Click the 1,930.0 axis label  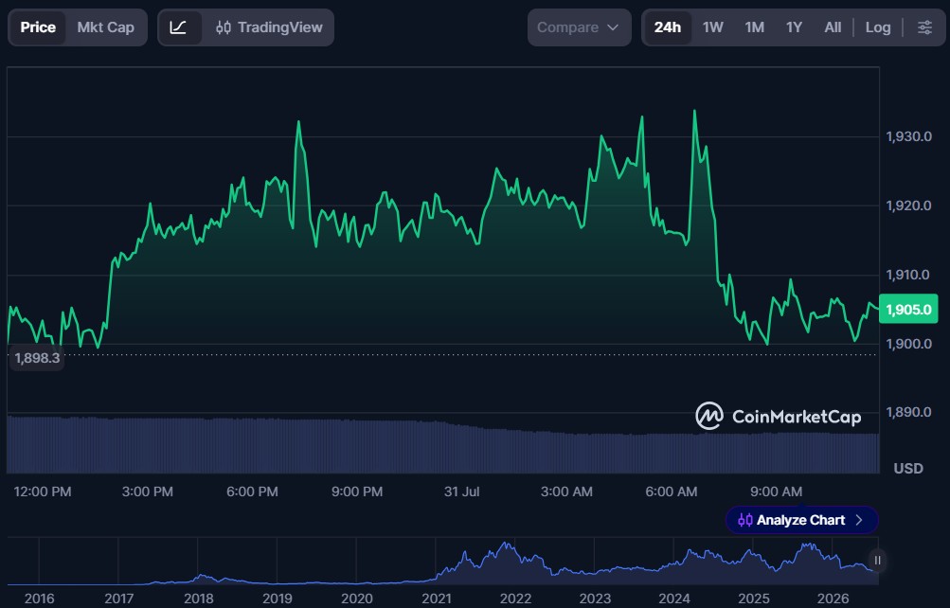coord(908,136)
